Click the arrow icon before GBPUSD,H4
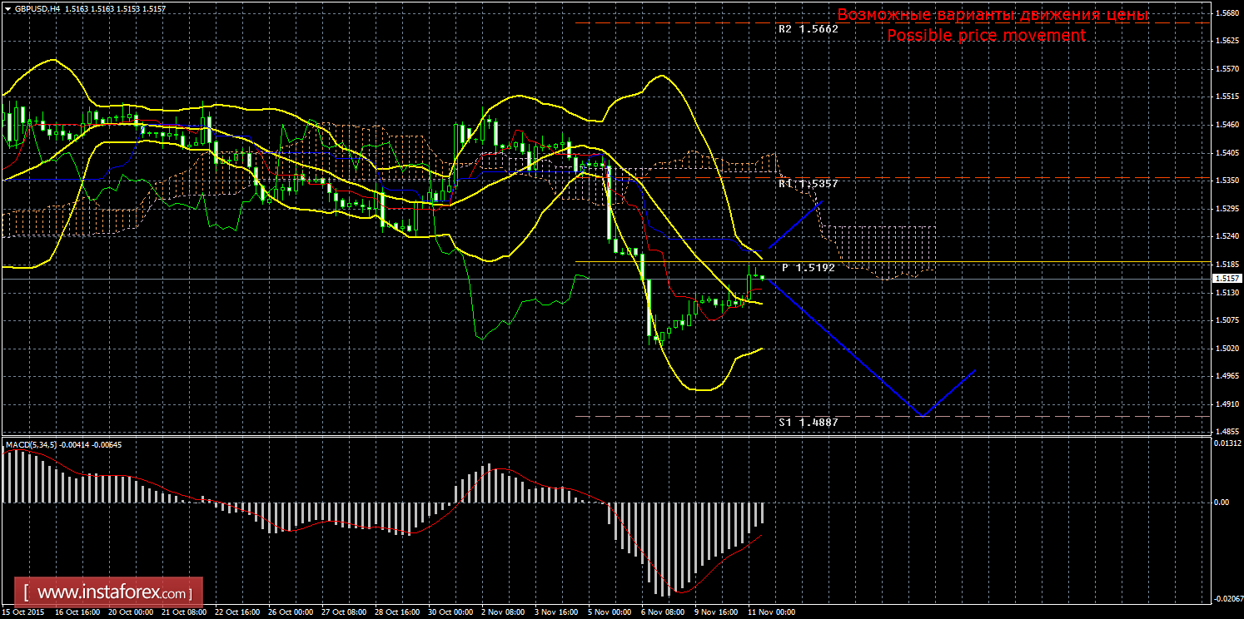The image size is (1244, 619). (7, 8)
